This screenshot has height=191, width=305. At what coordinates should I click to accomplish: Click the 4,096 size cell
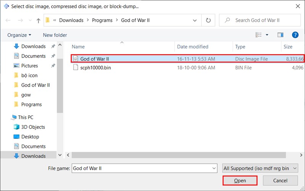coord(298,68)
